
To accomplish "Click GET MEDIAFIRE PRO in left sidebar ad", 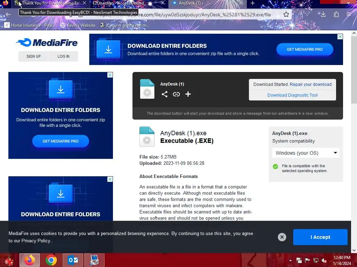I will [61, 141].
